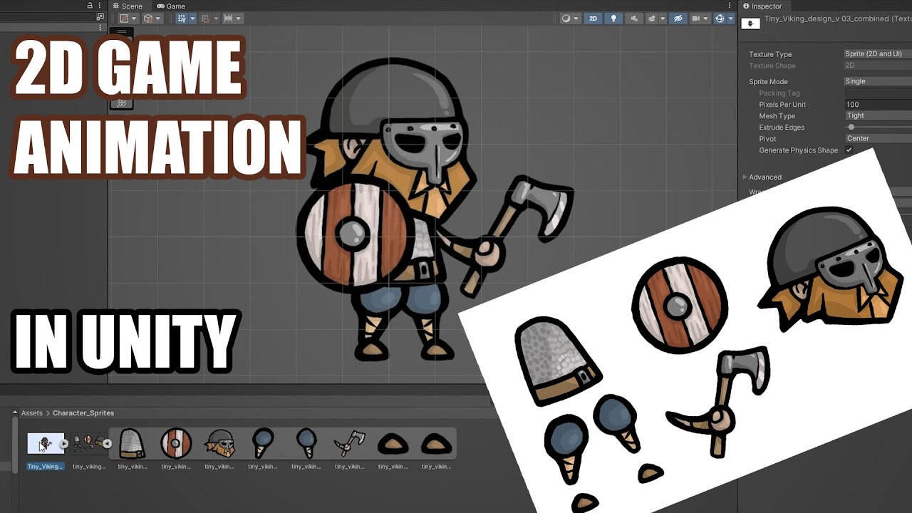The height and width of the screenshot is (513, 912).
Task: Toggle grid snapping icon in Scene toolbar
Action: pos(183,19)
